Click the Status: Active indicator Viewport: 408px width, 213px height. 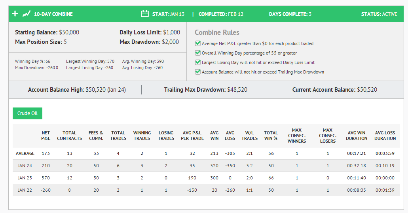379,14
